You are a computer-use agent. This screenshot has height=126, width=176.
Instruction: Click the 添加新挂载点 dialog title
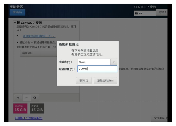pos(69,44)
